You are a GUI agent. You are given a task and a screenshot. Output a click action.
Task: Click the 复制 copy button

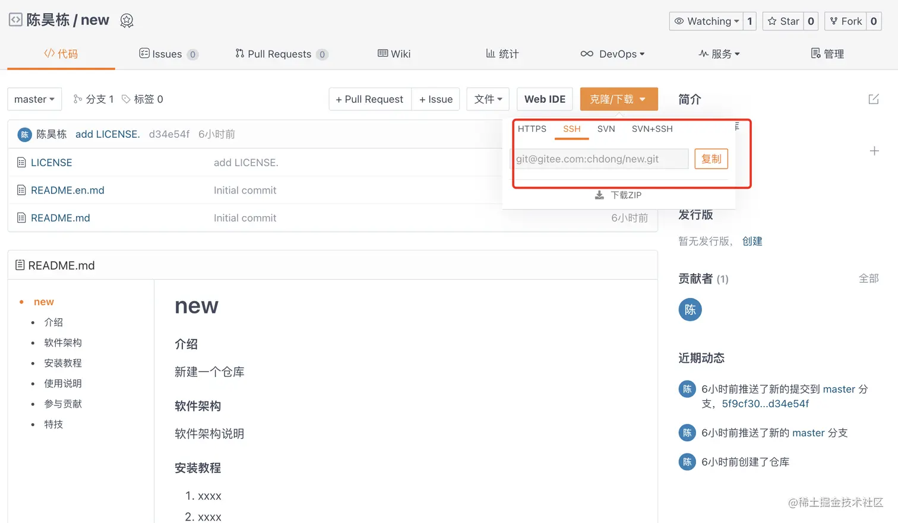point(712,159)
